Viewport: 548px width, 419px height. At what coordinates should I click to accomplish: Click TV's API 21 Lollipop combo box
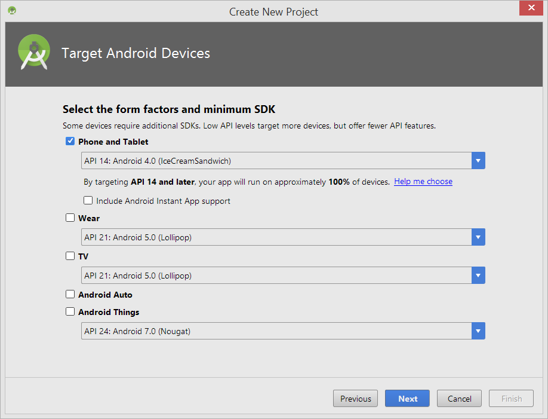283,276
